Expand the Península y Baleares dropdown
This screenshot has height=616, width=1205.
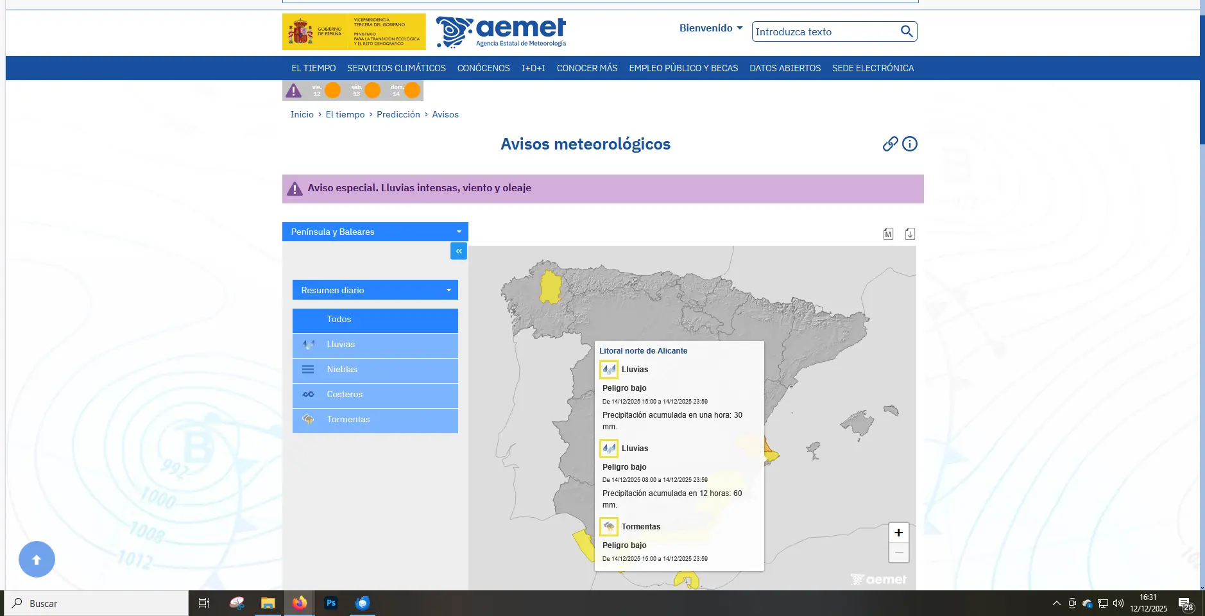click(x=375, y=232)
